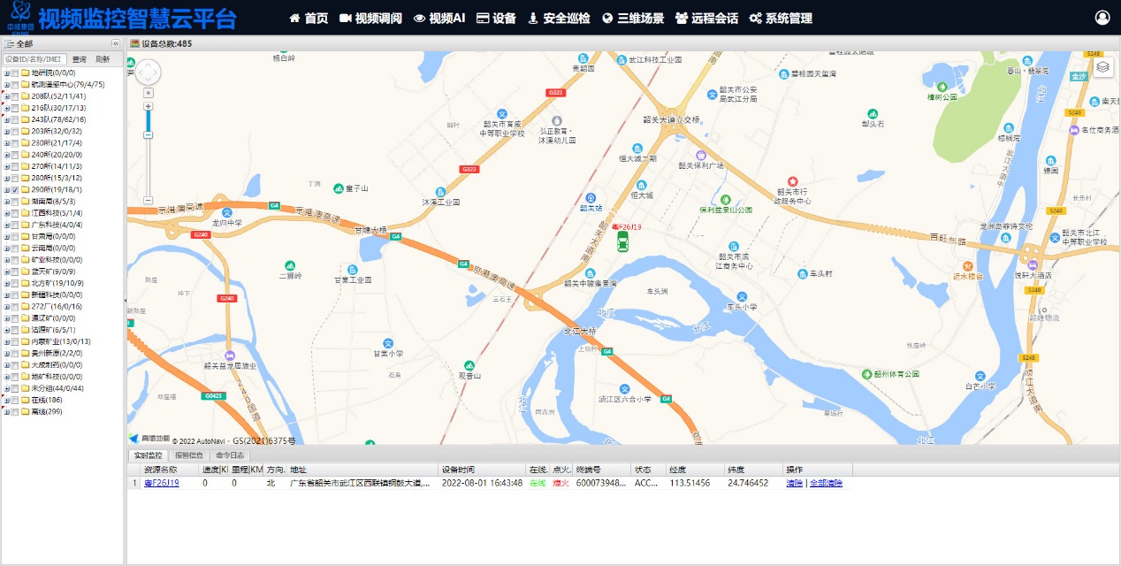Click the 查询 search button
This screenshot has height=566, width=1121.
(x=80, y=59)
